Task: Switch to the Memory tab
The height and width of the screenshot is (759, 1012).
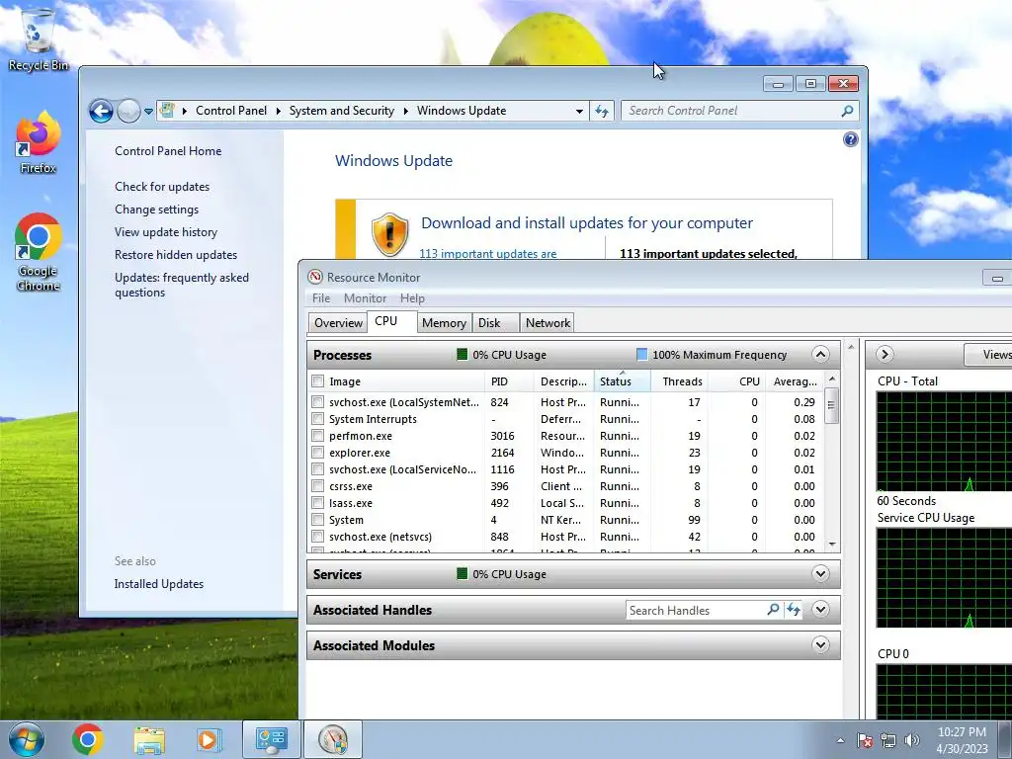Action: pos(444,323)
